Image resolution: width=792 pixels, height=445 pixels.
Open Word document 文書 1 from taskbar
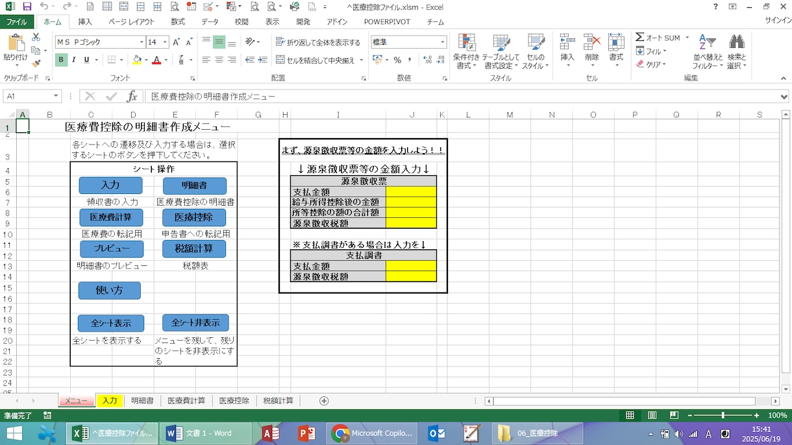pyautogui.click(x=205, y=433)
